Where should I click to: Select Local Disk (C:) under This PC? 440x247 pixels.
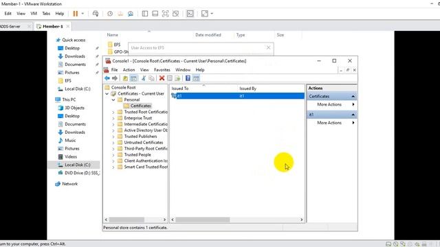pos(78,165)
